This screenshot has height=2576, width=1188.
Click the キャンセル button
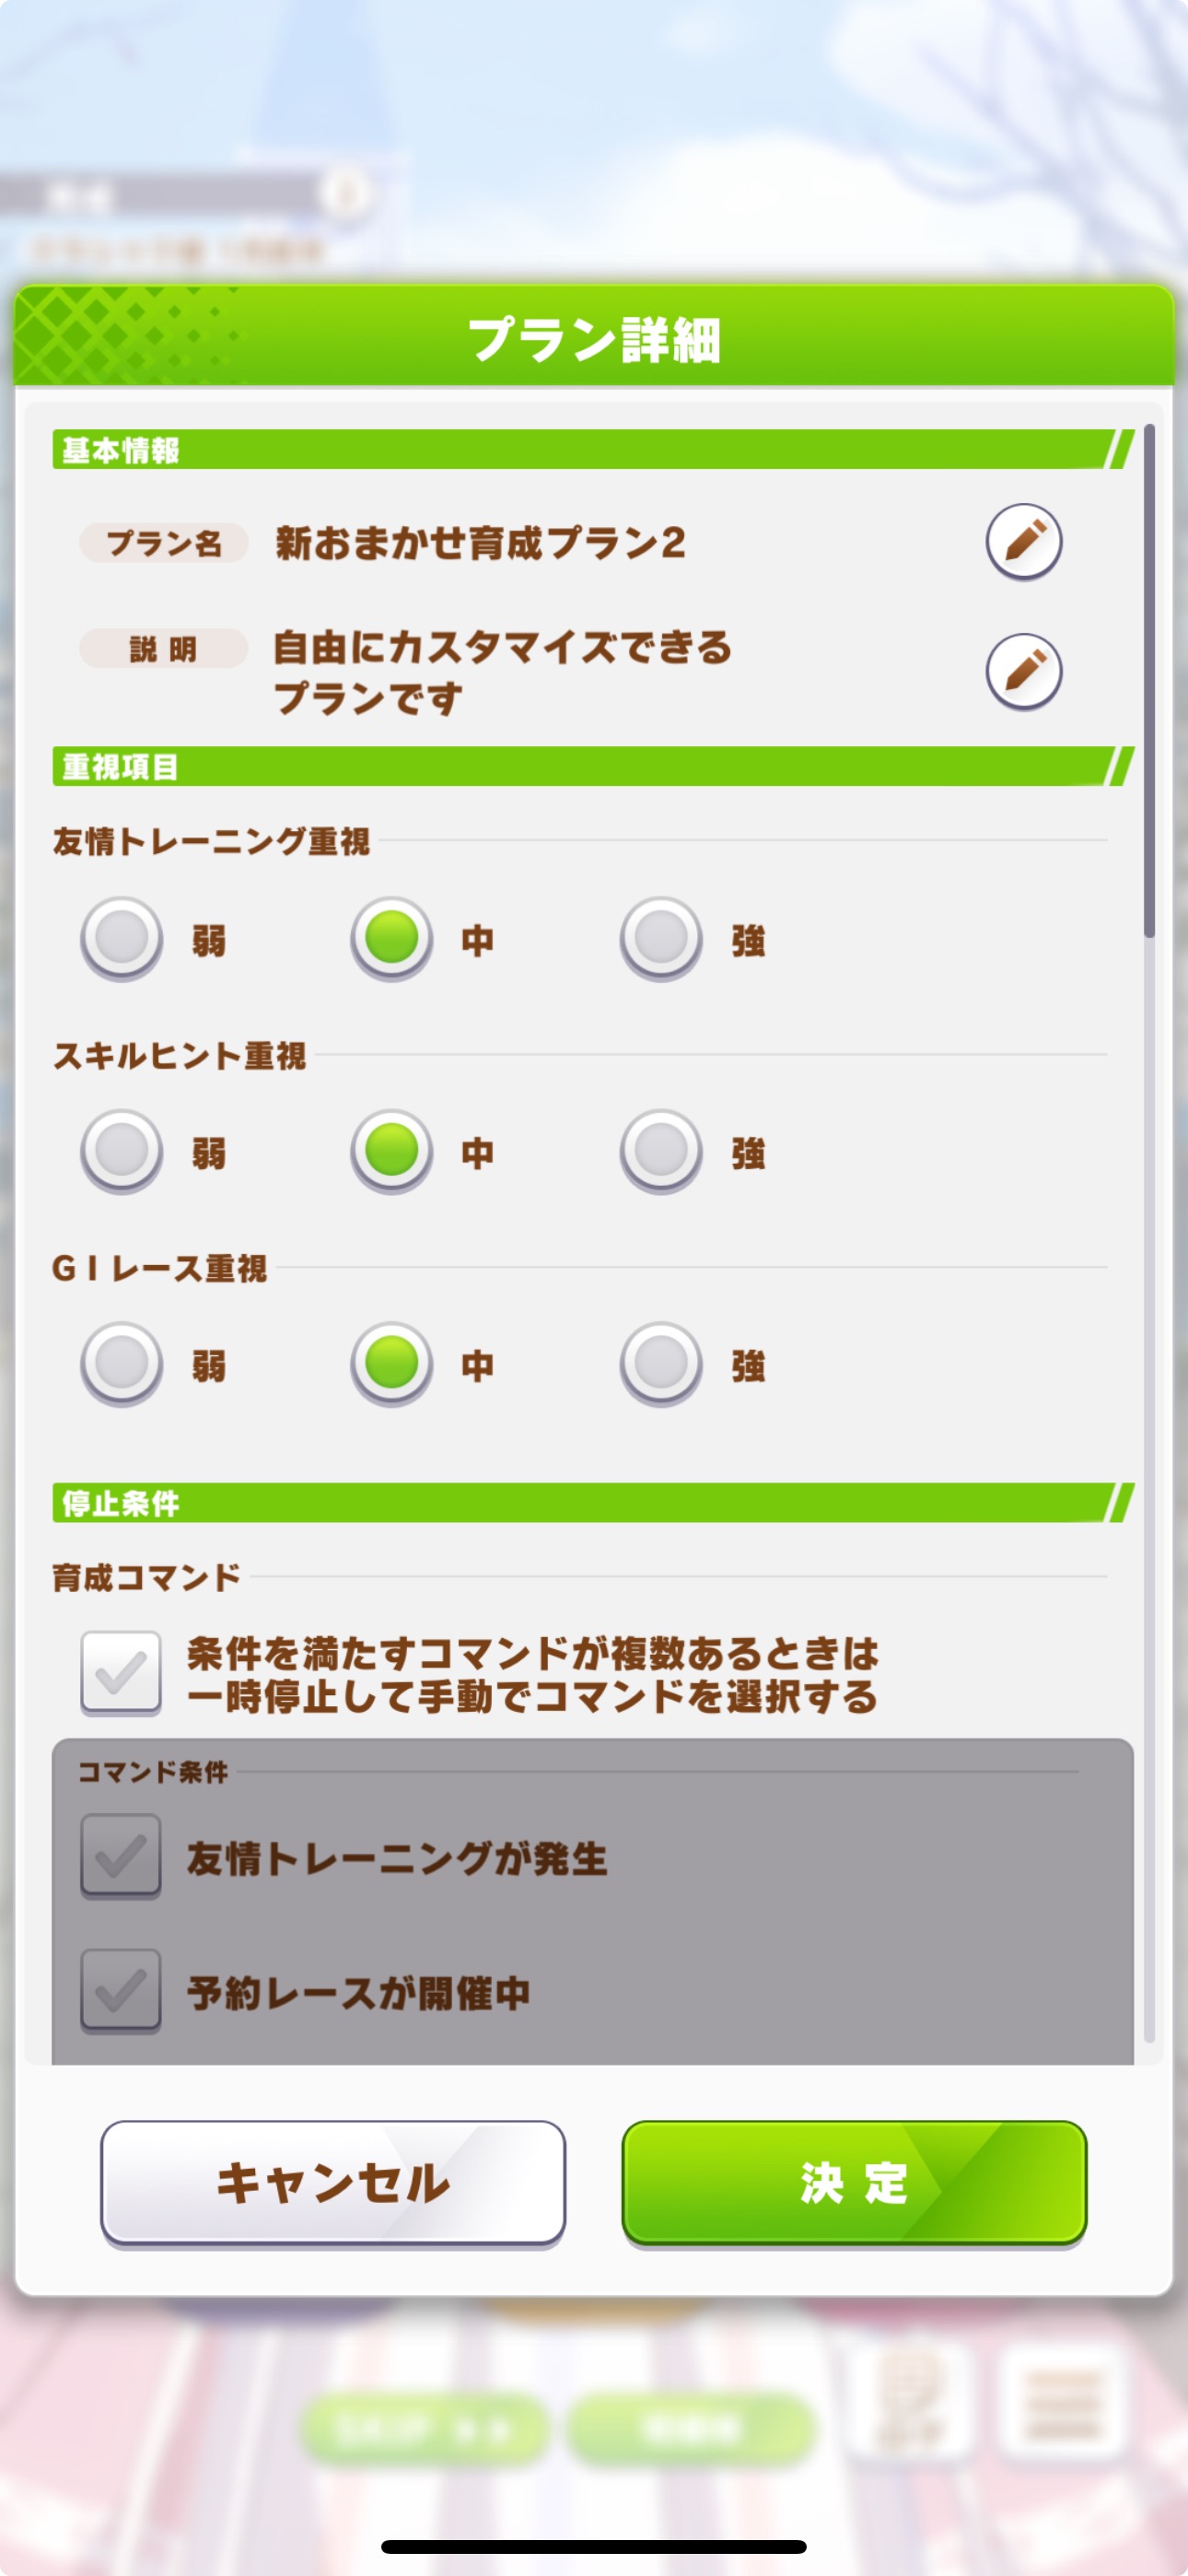click(x=333, y=2184)
